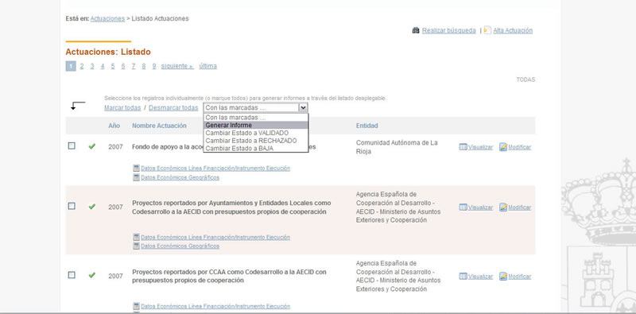Image resolution: width=636 pixels, height=314 pixels.
Task: Click Modificar icon for Ayuntamientos y Entidades Locales row
Action: (x=503, y=207)
